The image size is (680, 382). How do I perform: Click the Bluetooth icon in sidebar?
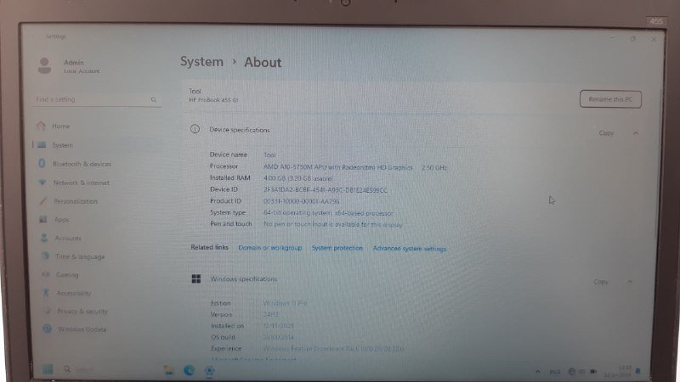pyautogui.click(x=42, y=163)
